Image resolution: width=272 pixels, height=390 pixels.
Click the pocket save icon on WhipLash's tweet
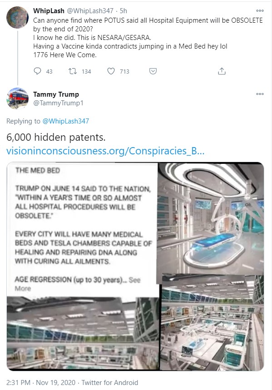153,71
